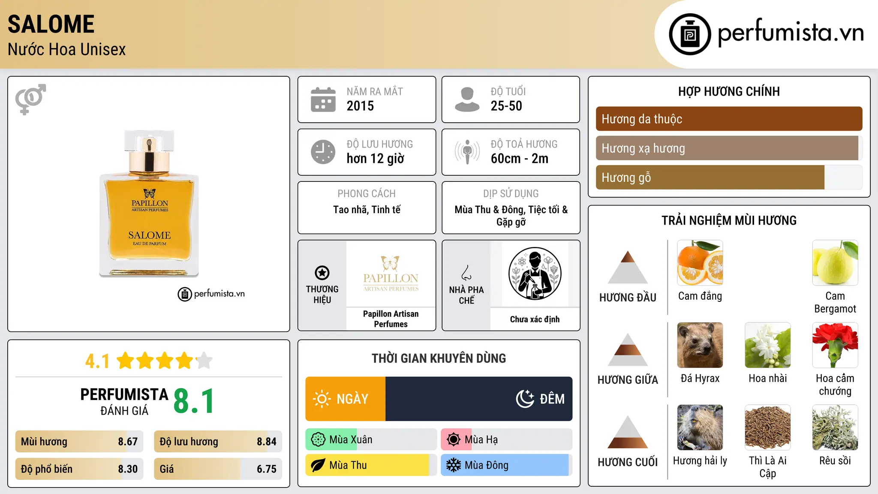
Task: Click the Mùa Đông season bar
Action: [507, 465]
